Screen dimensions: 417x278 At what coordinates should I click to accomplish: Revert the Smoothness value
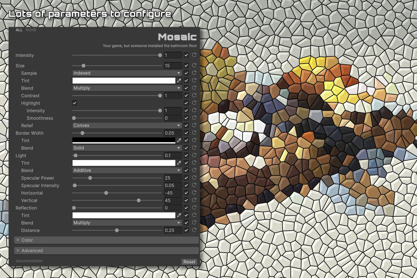(194, 118)
